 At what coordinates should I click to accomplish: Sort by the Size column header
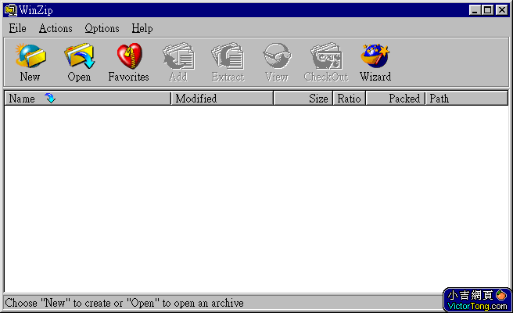(303, 99)
